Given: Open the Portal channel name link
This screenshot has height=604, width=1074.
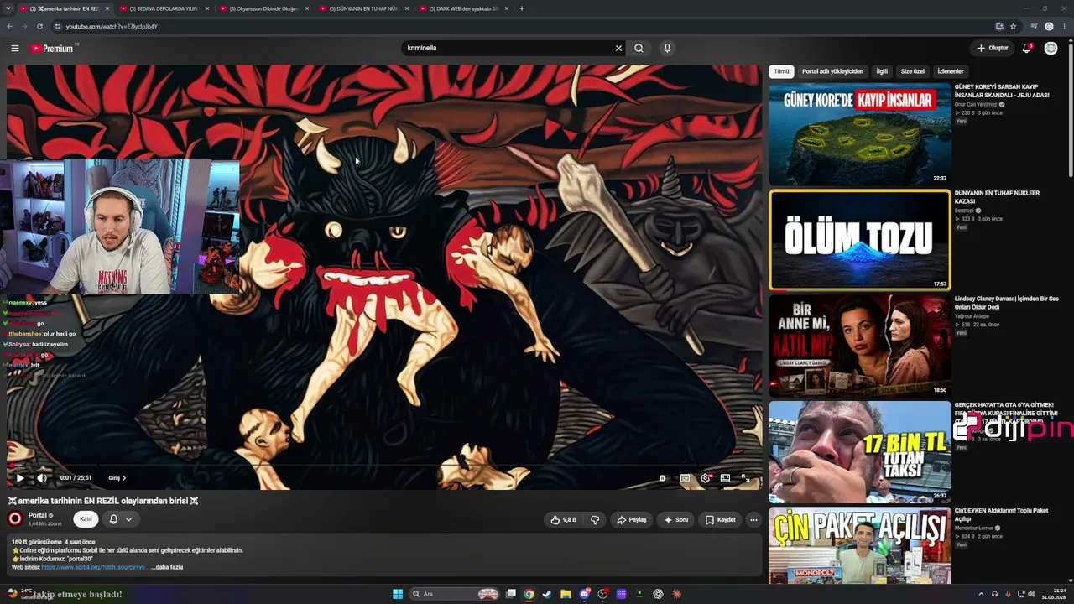Looking at the screenshot, I should [x=38, y=515].
